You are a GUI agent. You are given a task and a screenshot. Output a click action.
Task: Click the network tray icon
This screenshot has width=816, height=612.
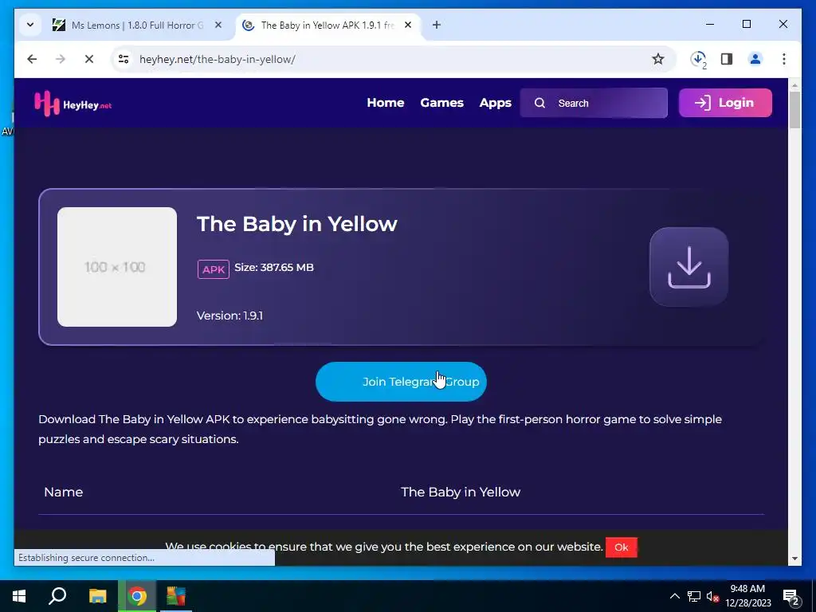pos(694,596)
